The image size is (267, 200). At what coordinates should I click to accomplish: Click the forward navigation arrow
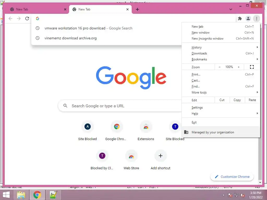tap(19, 18)
